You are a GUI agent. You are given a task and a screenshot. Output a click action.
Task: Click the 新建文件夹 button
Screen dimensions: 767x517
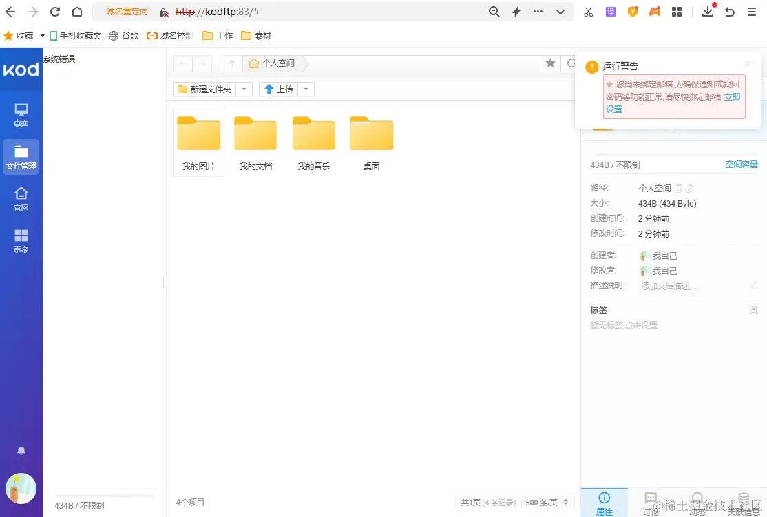click(x=204, y=89)
